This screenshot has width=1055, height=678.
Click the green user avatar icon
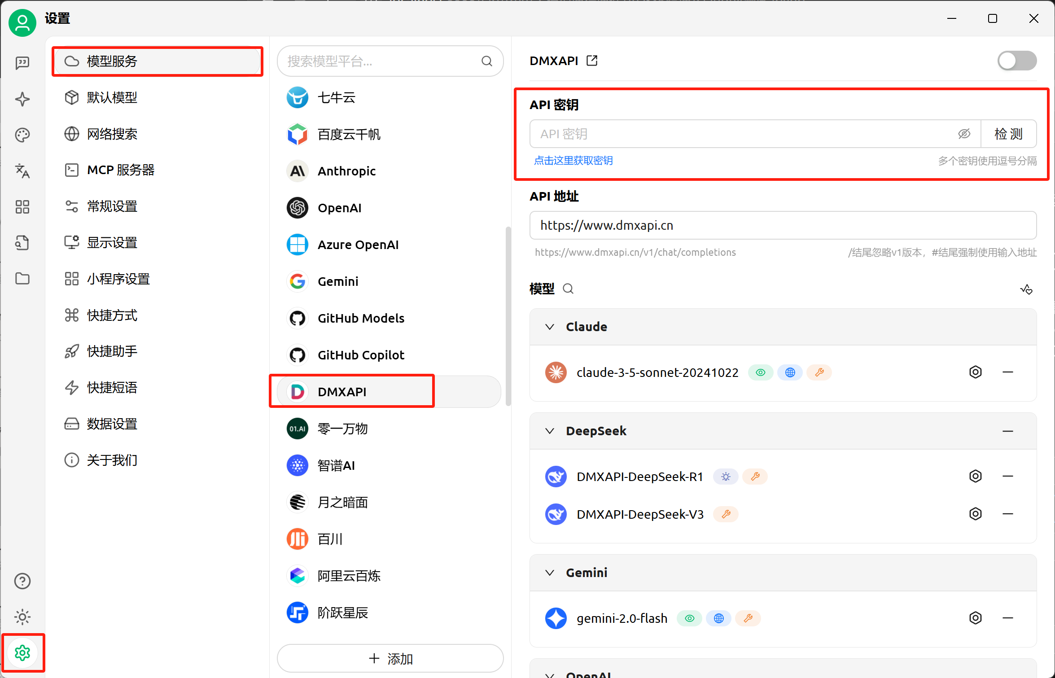click(x=22, y=23)
